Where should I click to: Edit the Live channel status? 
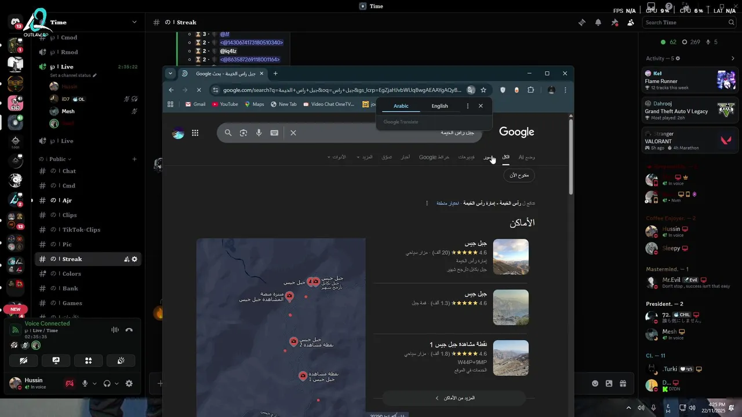tap(74, 75)
